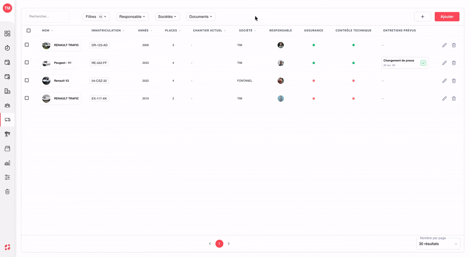
Task: Click the Peugeot - V1 vehicle thumbnail
Action: click(46, 63)
